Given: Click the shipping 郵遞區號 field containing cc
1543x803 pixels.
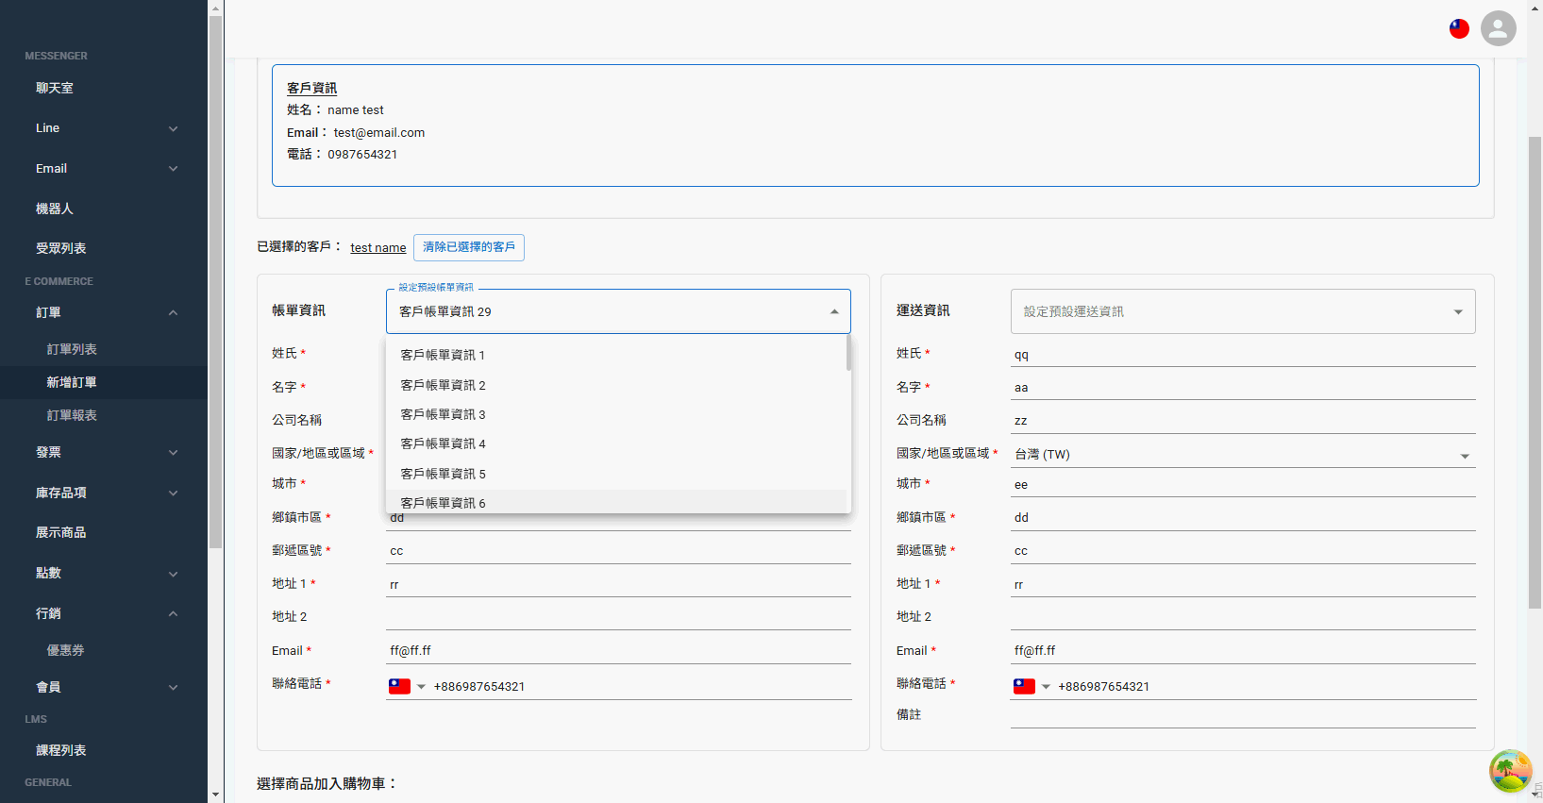Looking at the screenshot, I should click(x=1243, y=551).
